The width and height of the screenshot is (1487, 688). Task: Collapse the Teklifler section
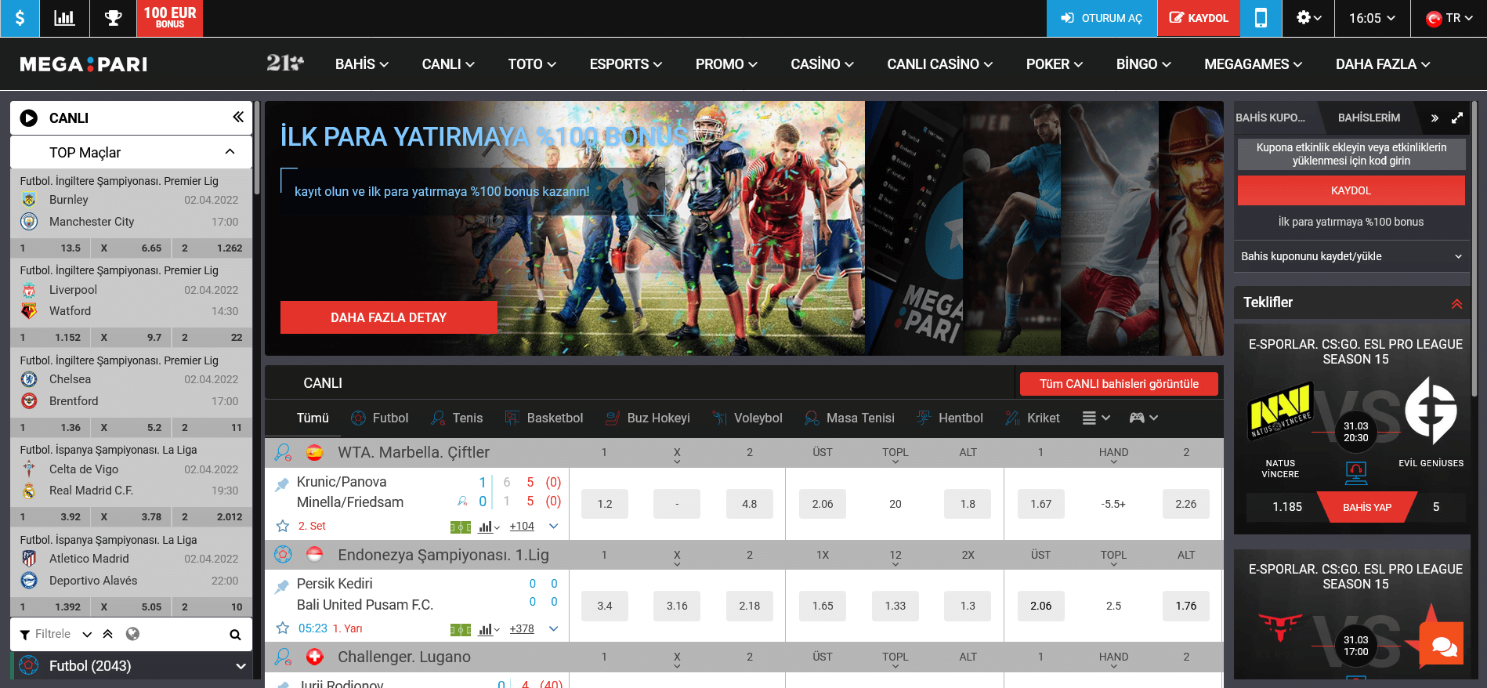tap(1456, 303)
